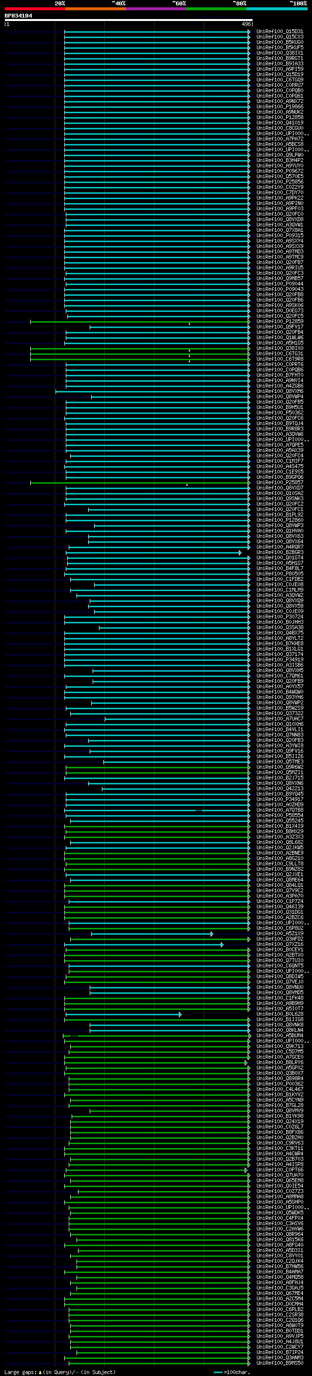
Task: Select UniRef100_P12860 label
Action: click(x=279, y=520)
